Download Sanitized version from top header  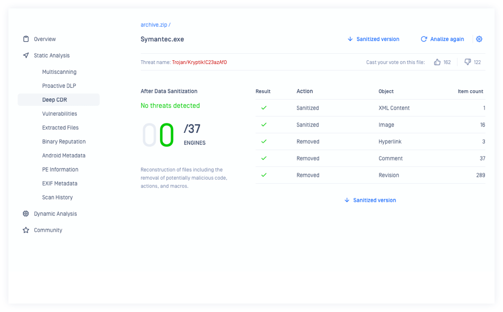tap(373, 39)
